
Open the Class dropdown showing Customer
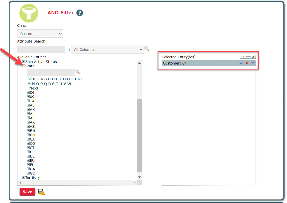pos(40,34)
